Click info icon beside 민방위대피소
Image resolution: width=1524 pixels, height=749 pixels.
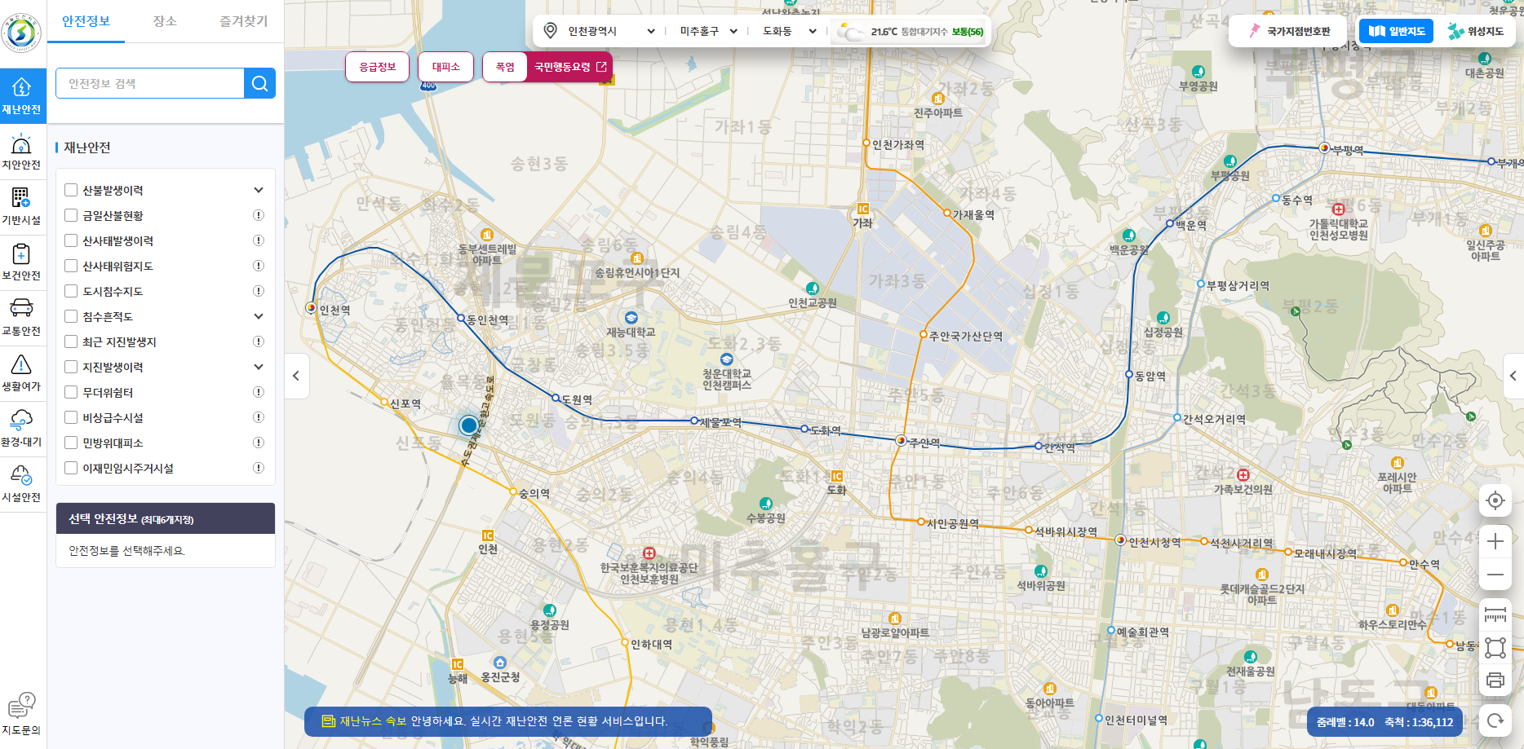(x=259, y=443)
